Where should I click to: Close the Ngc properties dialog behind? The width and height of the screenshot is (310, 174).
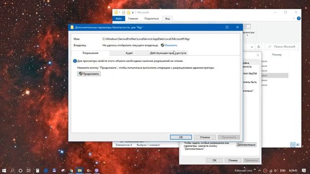[x=258, y=55]
